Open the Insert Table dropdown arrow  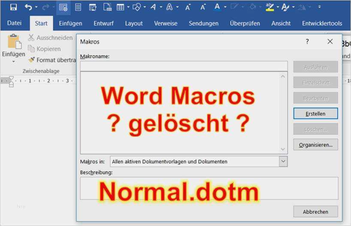[128, 7]
